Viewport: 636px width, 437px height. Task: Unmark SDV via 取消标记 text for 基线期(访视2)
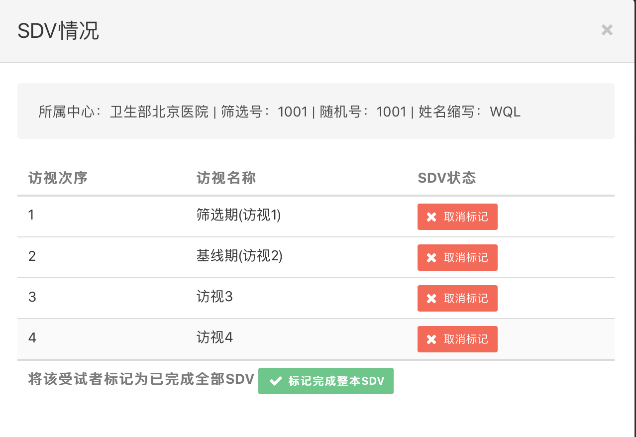[x=466, y=258]
